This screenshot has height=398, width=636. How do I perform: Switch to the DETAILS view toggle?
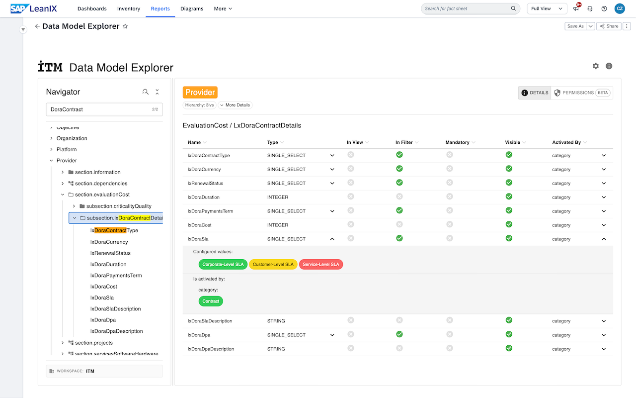click(x=535, y=93)
